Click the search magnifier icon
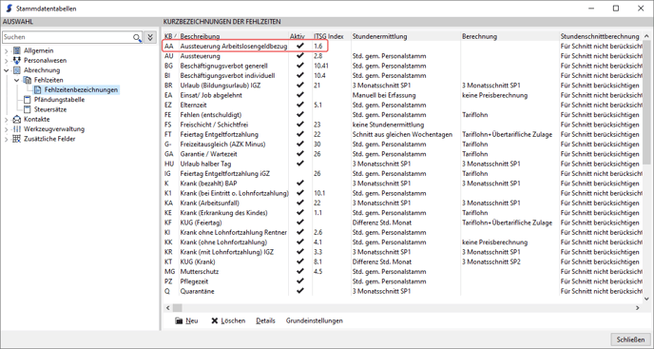 click(137, 38)
